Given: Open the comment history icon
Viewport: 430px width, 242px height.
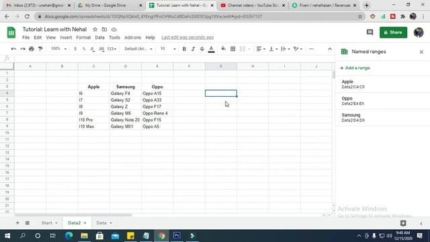Looking at the screenshot, I should pyautogui.click(x=370, y=32).
